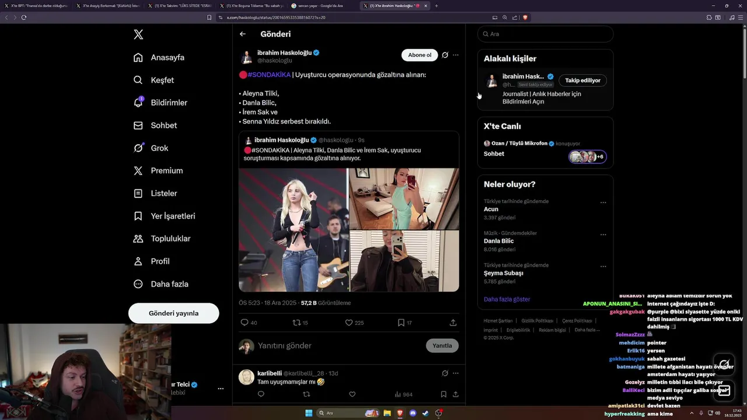747x420 pixels.
Task: Reply to karlibelli comment
Action: [261, 394]
